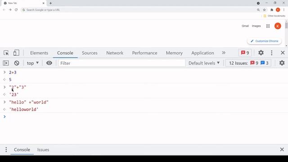This screenshot has height=162, width=288.
Task: Open the Chrome extensions puzzle icon
Action: [x=272, y=10]
